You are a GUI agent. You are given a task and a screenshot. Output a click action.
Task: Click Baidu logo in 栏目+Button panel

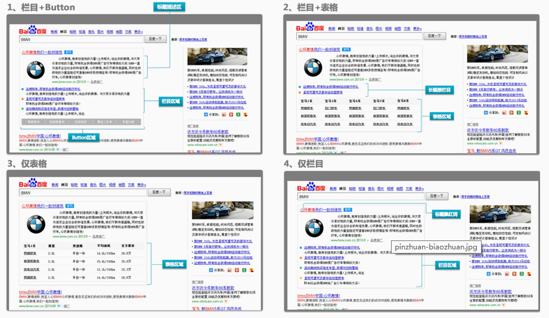pos(33,30)
